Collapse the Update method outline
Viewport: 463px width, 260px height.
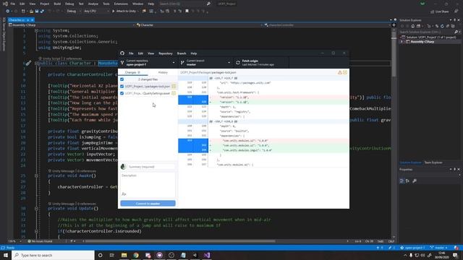click(x=36, y=209)
